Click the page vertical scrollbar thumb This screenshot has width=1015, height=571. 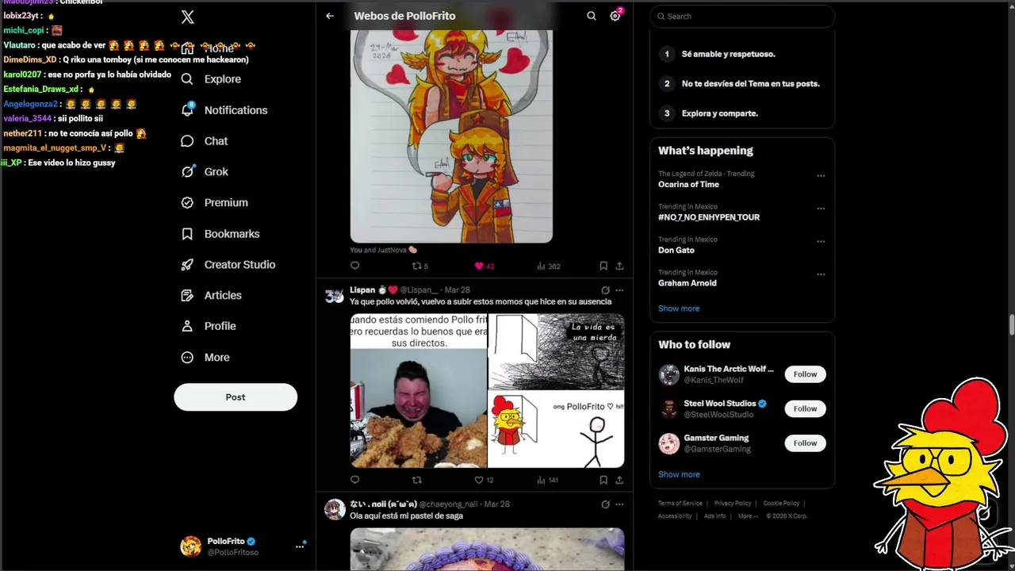click(x=1011, y=325)
